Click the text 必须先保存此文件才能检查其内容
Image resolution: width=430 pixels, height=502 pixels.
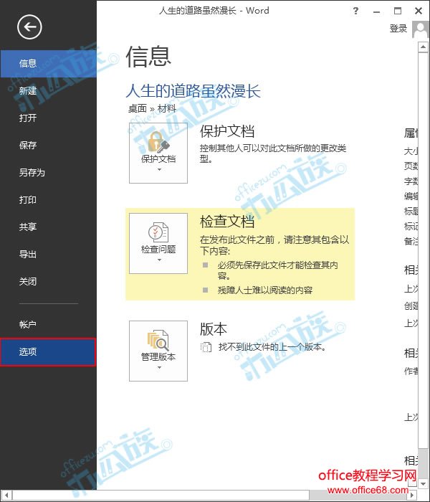(x=278, y=270)
